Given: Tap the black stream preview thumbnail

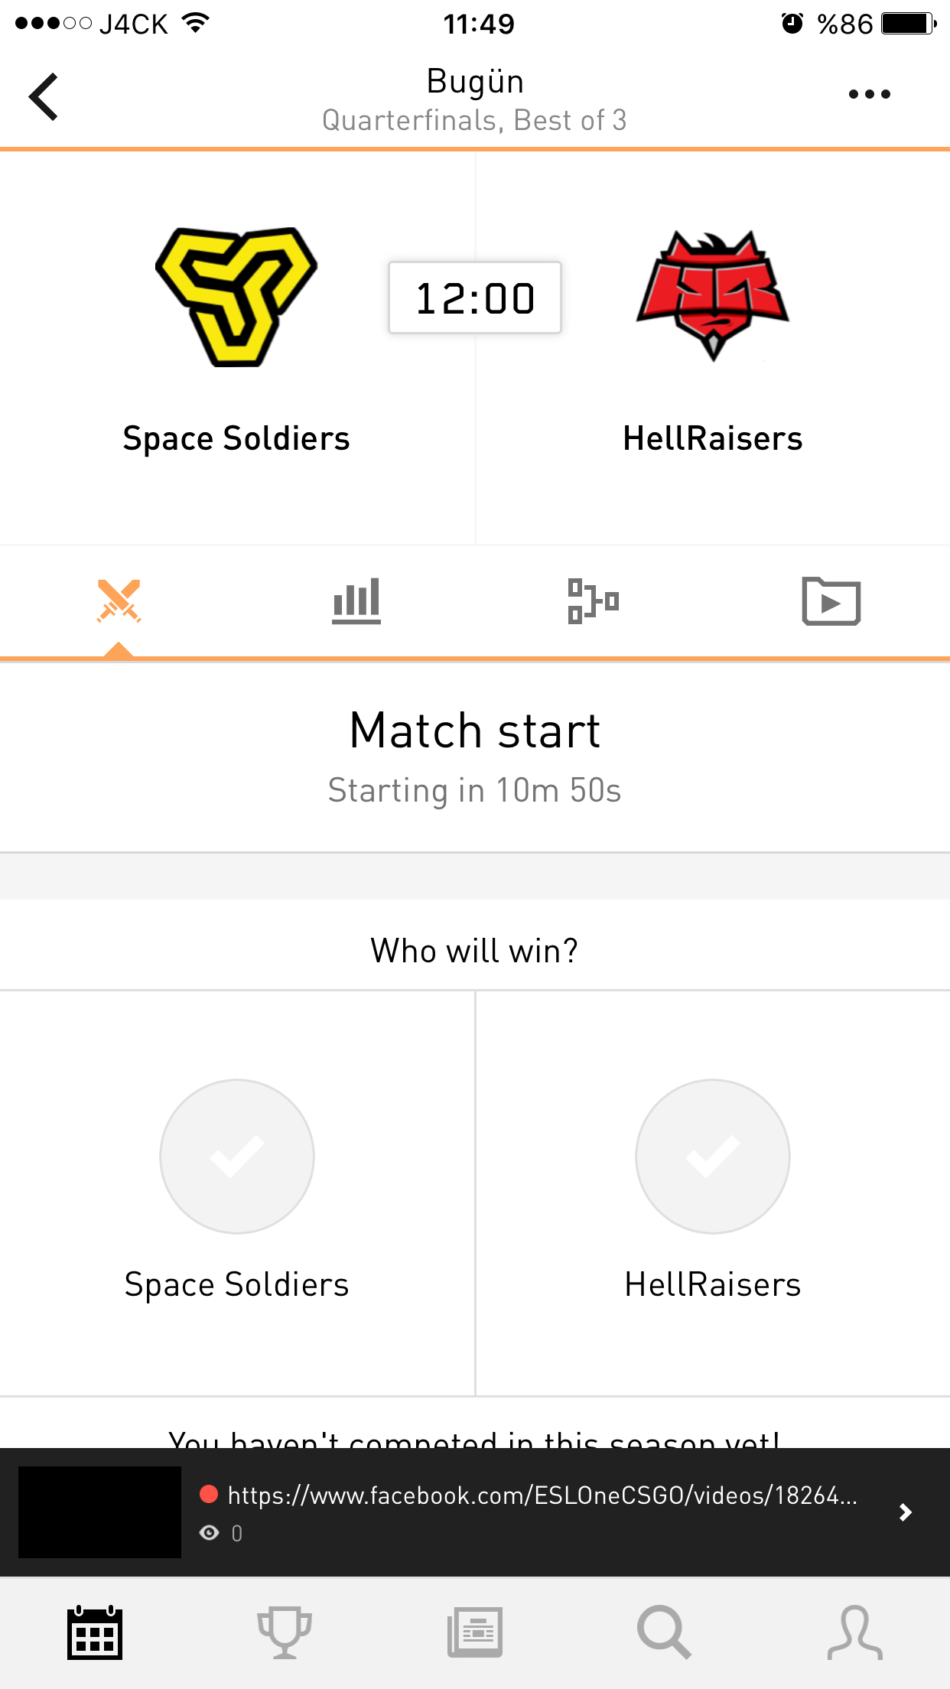Looking at the screenshot, I should [100, 1512].
